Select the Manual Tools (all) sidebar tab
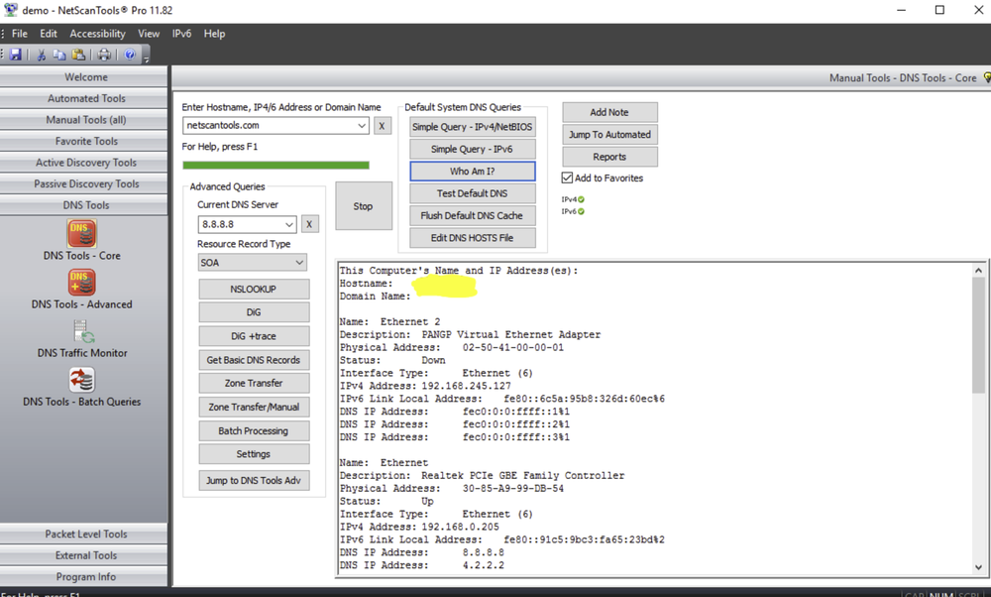Image resolution: width=991 pixels, height=597 pixels. (84, 120)
